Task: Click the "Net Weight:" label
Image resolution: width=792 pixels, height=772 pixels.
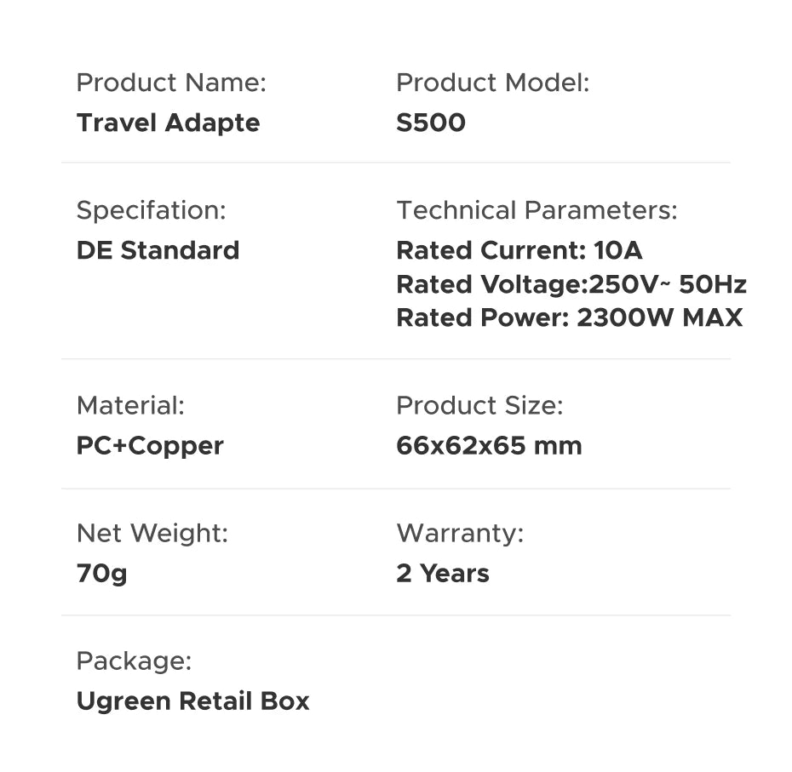Action: point(152,533)
